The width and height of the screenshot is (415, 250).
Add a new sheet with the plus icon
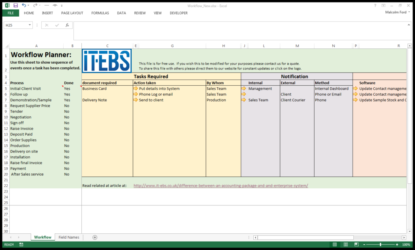[x=95, y=237]
